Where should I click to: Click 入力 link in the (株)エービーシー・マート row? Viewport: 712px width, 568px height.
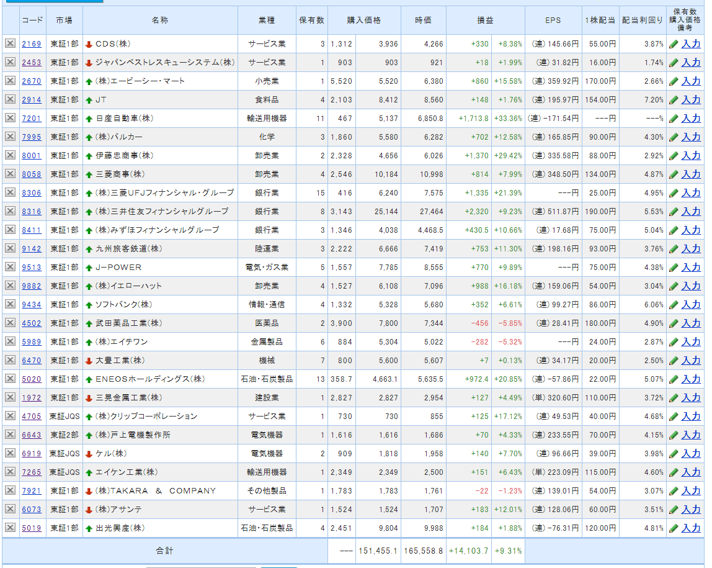click(691, 81)
